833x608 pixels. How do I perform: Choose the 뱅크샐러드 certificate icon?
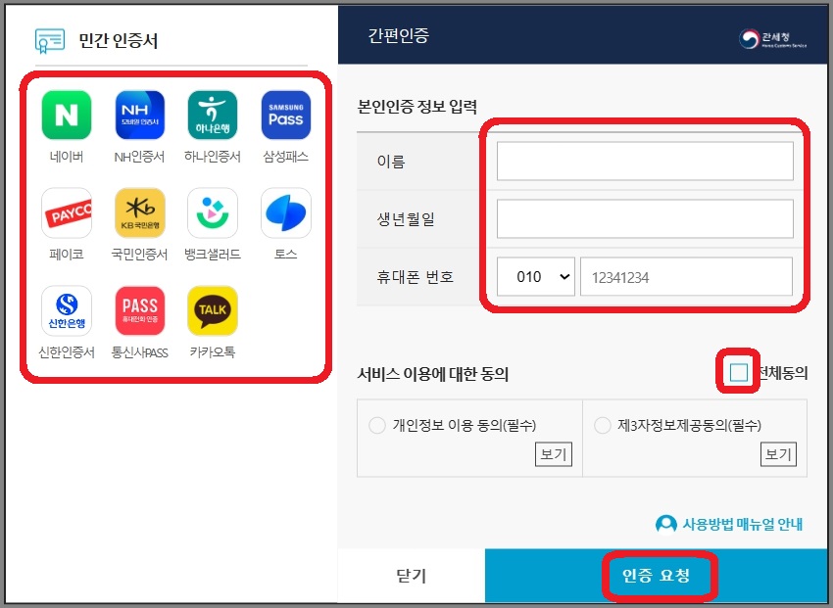pos(213,211)
